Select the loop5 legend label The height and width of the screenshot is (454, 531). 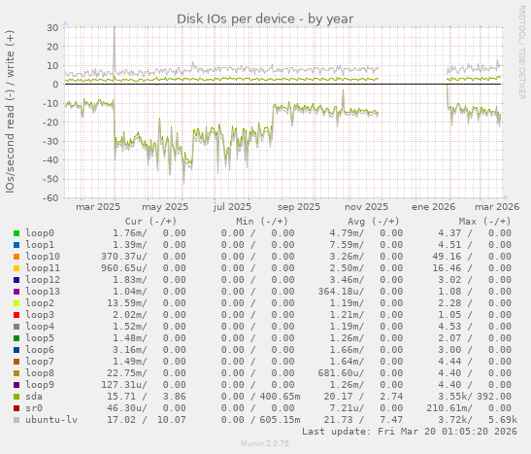click(40, 338)
